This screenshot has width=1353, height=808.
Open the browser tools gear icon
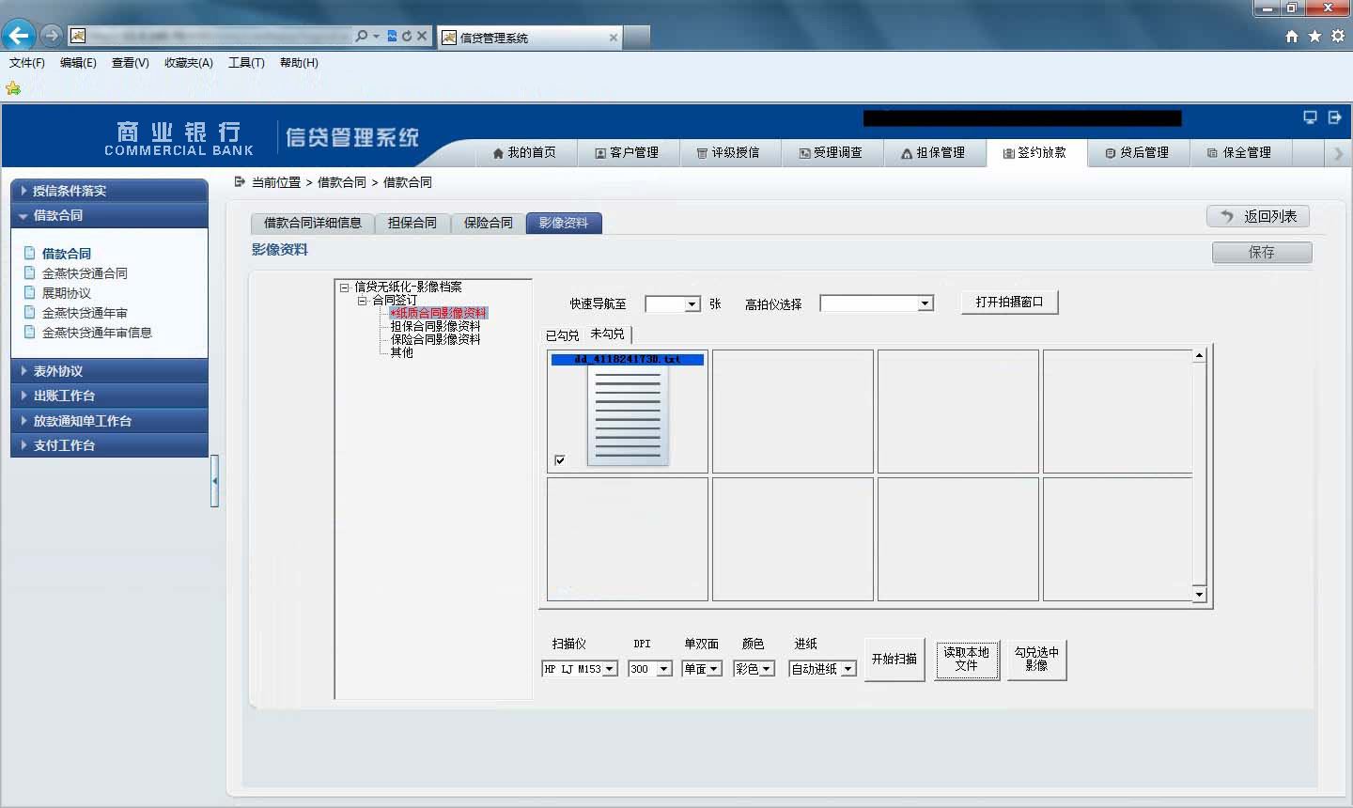point(1338,36)
